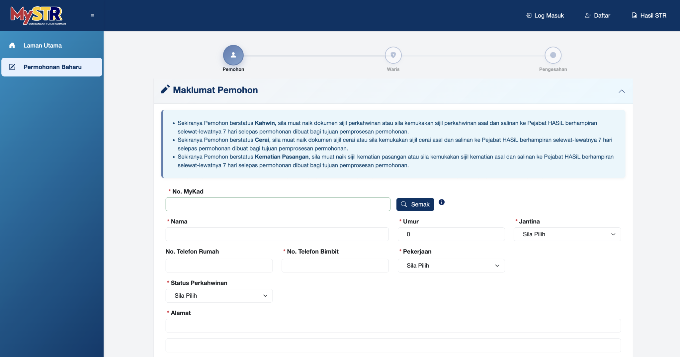The image size is (680, 357).
Task: Select Laman Utama in the sidebar
Action: point(42,45)
